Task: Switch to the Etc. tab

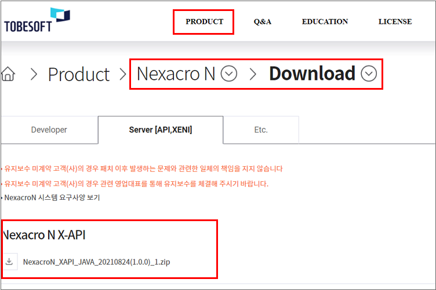Action: click(x=261, y=130)
